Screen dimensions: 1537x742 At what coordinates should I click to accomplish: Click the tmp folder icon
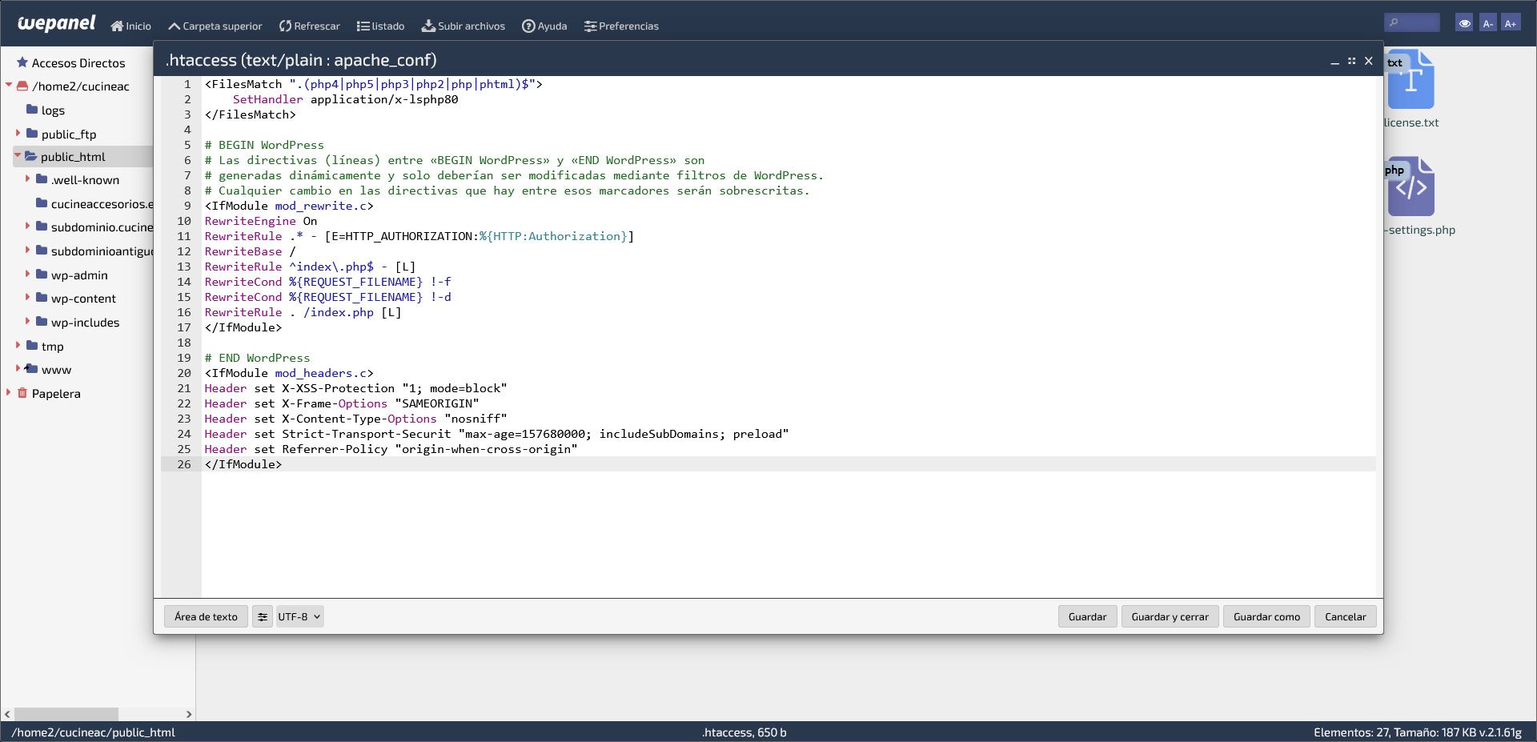tap(32, 345)
